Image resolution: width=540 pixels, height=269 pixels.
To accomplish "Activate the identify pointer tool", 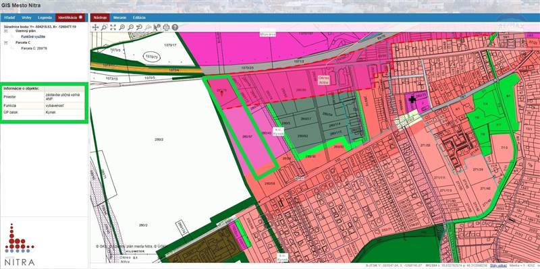I will pos(157,27).
